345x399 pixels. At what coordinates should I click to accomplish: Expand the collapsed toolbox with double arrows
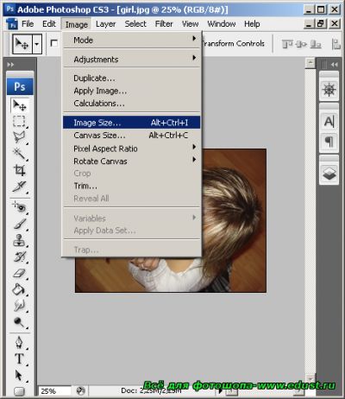click(x=10, y=65)
